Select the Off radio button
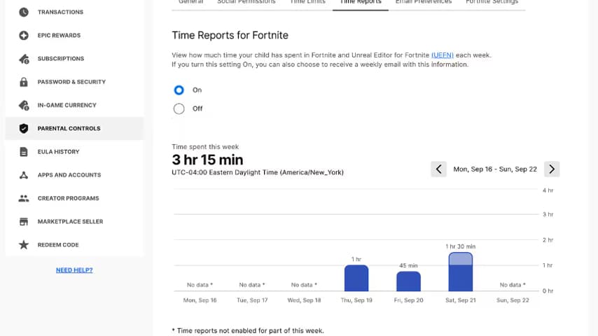The width and height of the screenshot is (598, 336). point(179,108)
